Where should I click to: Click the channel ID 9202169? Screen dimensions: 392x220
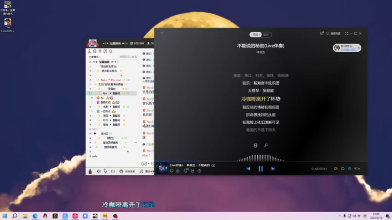(x=137, y=44)
